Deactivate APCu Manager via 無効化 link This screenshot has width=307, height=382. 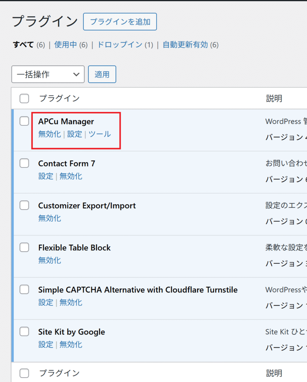tap(49, 134)
